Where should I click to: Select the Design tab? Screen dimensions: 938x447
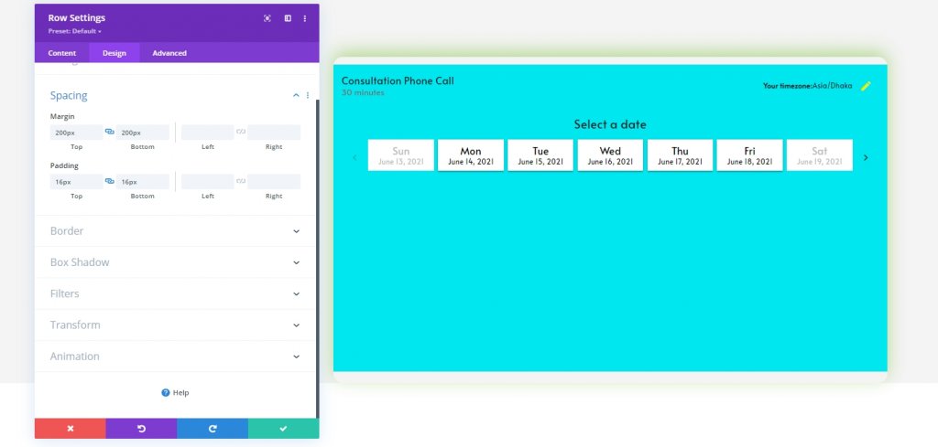[x=115, y=53]
